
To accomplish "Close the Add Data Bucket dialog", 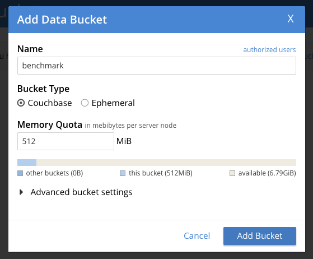I will coord(291,19).
